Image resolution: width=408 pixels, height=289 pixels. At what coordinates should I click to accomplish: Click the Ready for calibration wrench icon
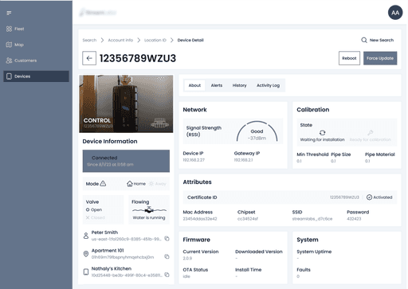pyautogui.click(x=371, y=132)
